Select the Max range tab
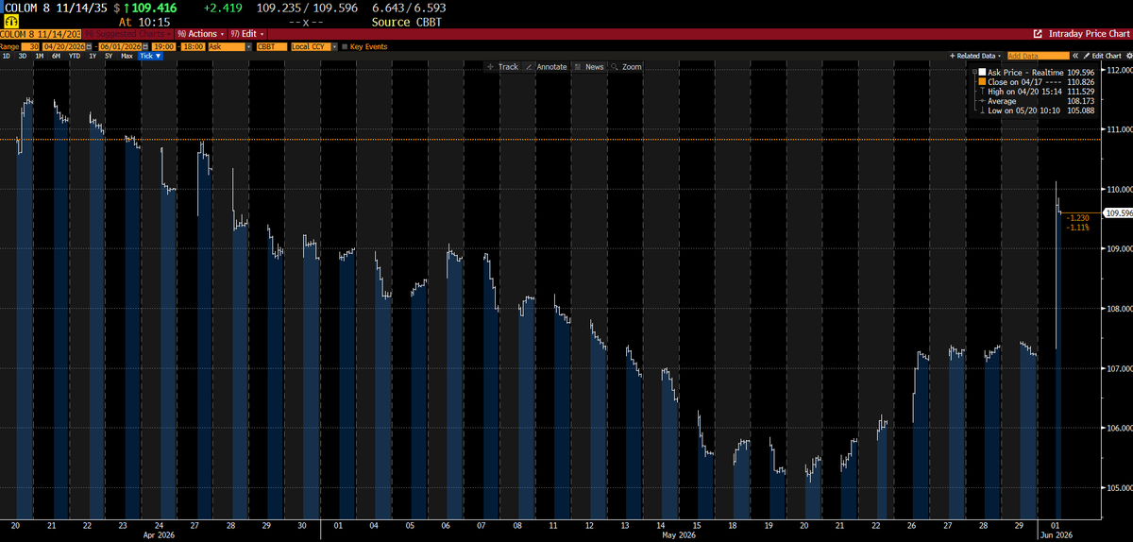 (x=127, y=56)
